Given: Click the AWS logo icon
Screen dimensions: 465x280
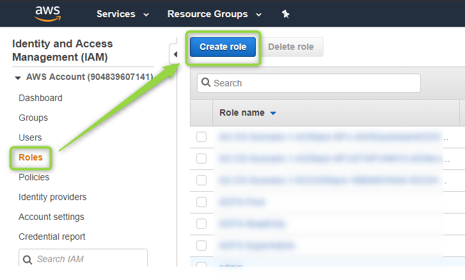Looking at the screenshot, I should tap(47, 14).
